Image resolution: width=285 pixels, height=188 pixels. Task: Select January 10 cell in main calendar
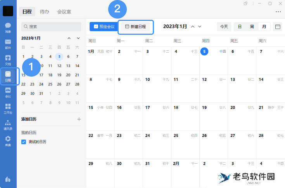click(157, 89)
